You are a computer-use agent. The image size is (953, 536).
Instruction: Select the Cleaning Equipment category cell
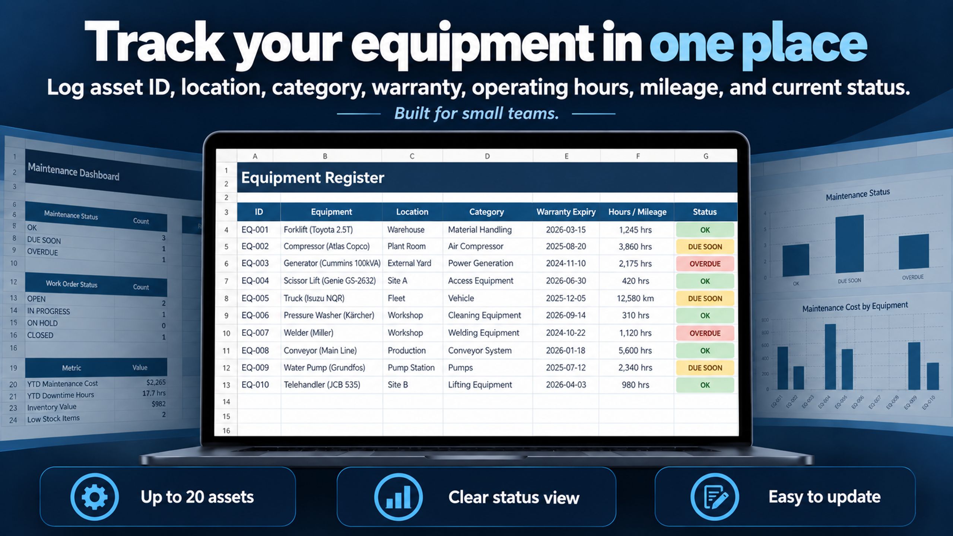coord(487,315)
